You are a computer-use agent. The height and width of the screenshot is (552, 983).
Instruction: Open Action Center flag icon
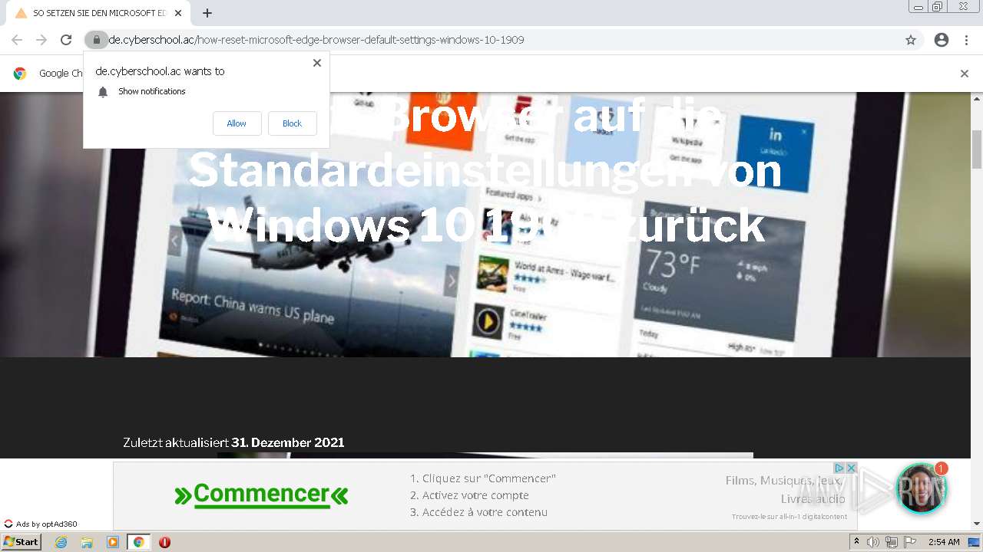tap(910, 542)
